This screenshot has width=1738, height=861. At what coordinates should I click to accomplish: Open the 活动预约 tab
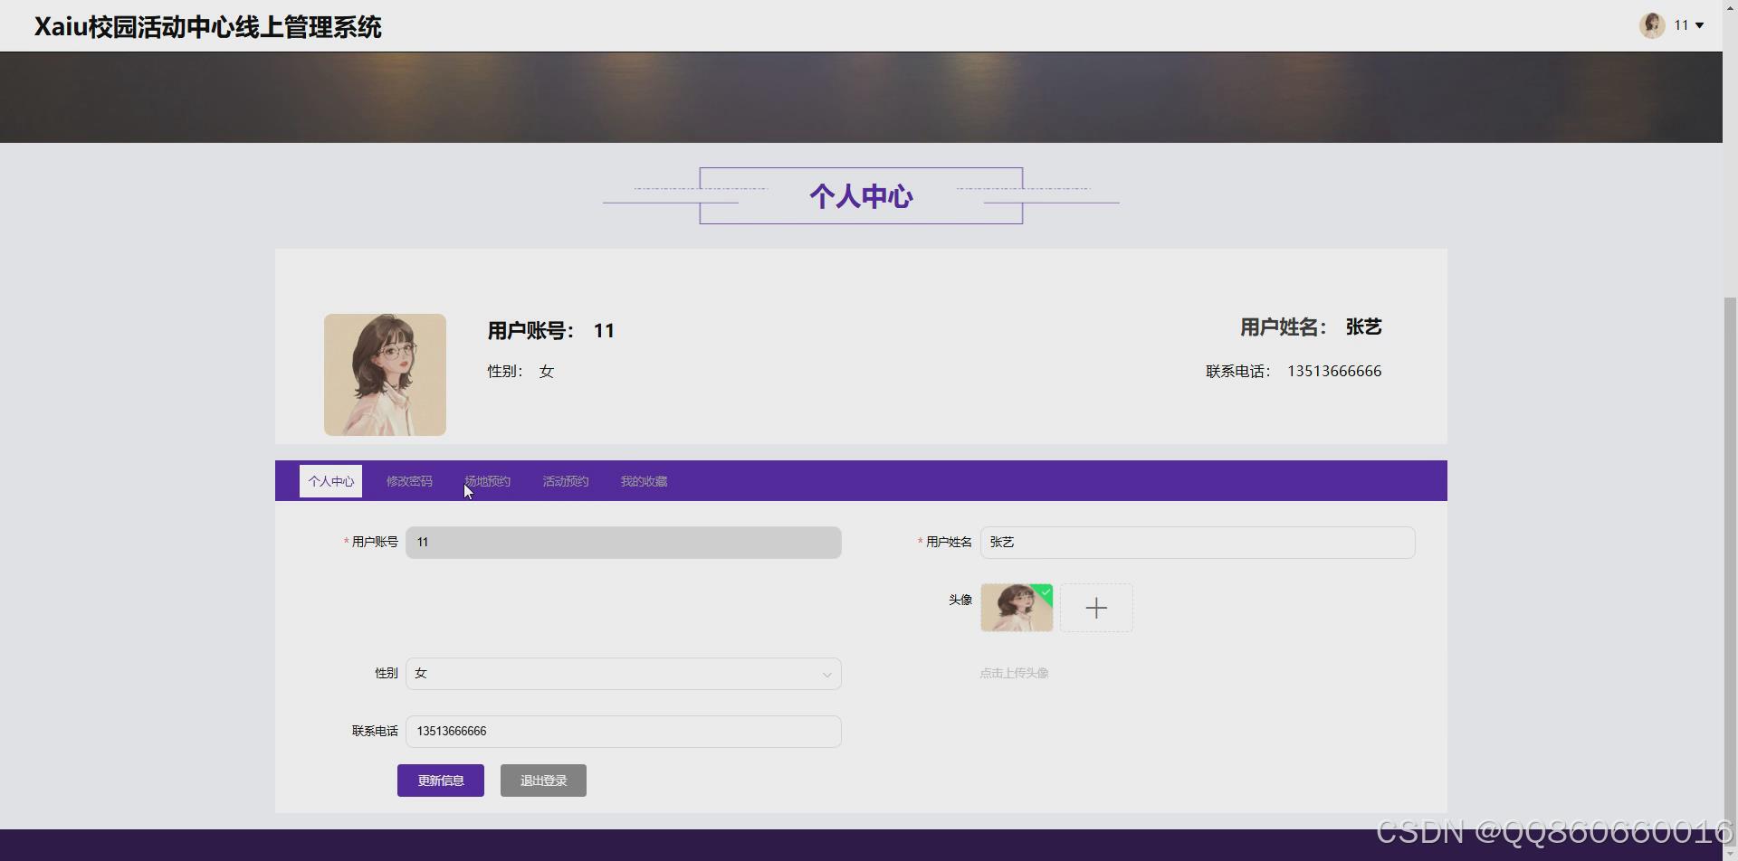tap(565, 481)
